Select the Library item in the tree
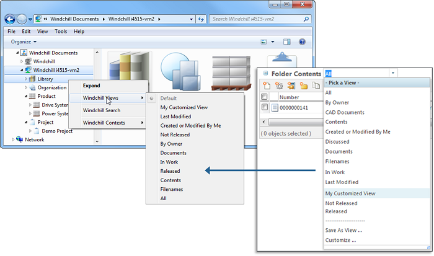Viewport: 434px width, 256px height. click(45, 79)
